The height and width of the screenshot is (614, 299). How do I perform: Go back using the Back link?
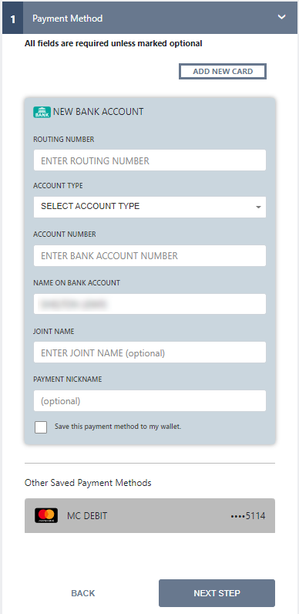[x=83, y=593]
